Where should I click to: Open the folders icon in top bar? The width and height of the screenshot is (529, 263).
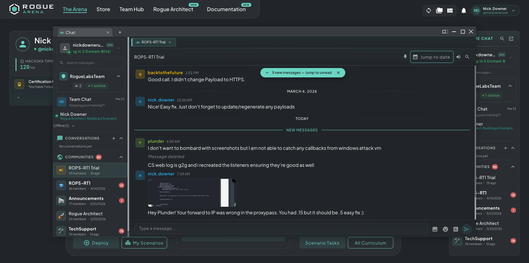point(439,11)
